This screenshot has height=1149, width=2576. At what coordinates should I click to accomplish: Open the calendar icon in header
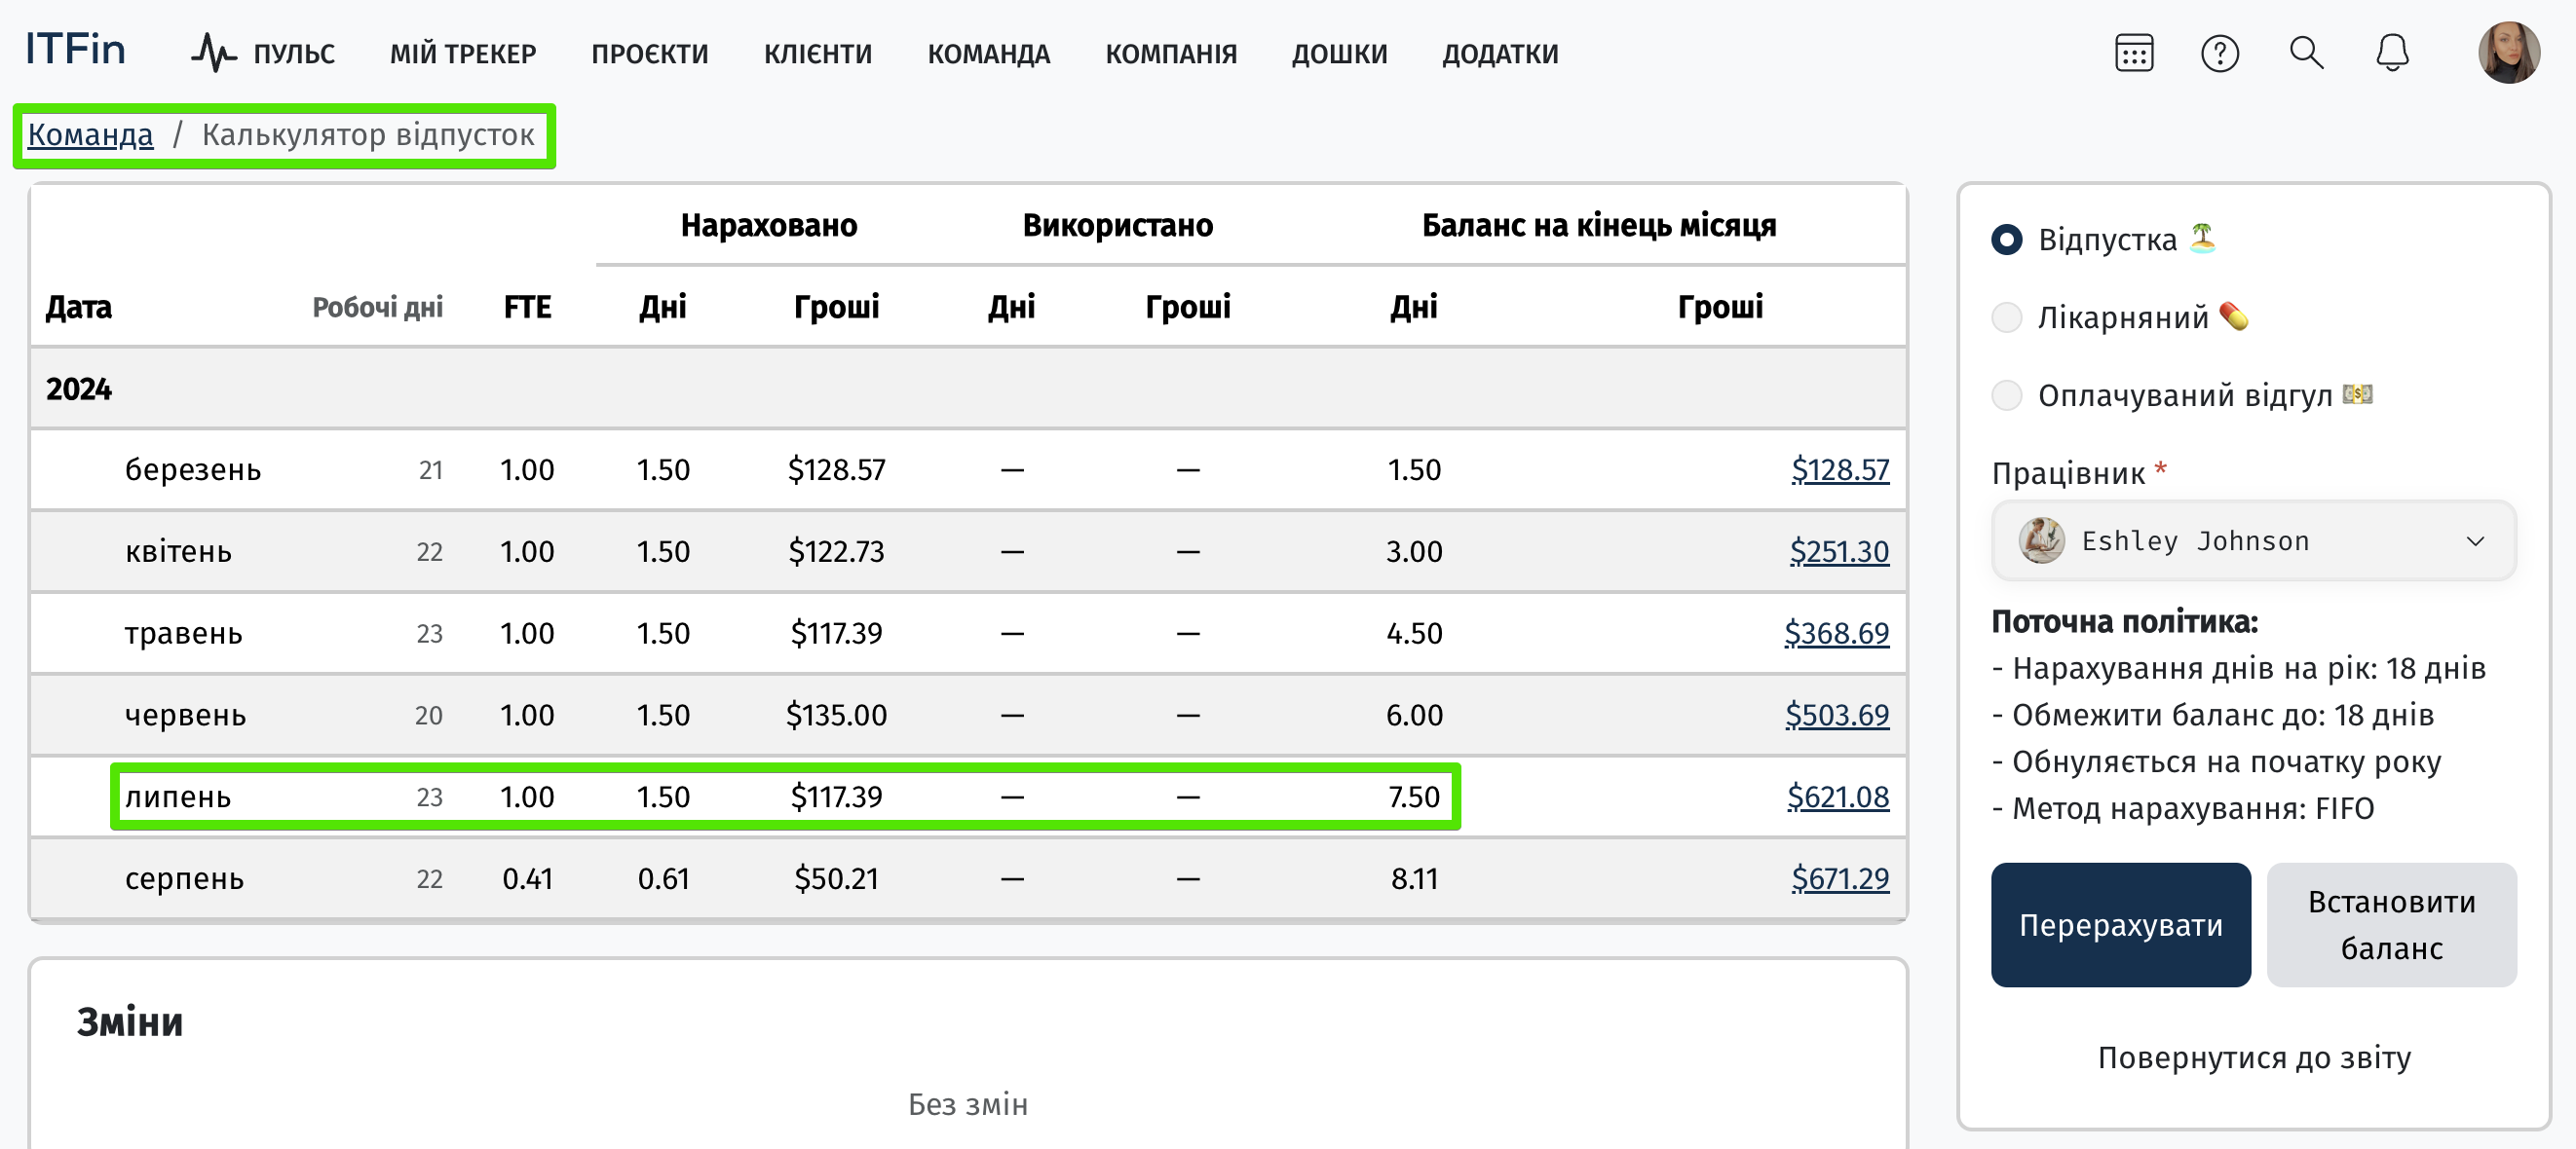pyautogui.click(x=2133, y=53)
